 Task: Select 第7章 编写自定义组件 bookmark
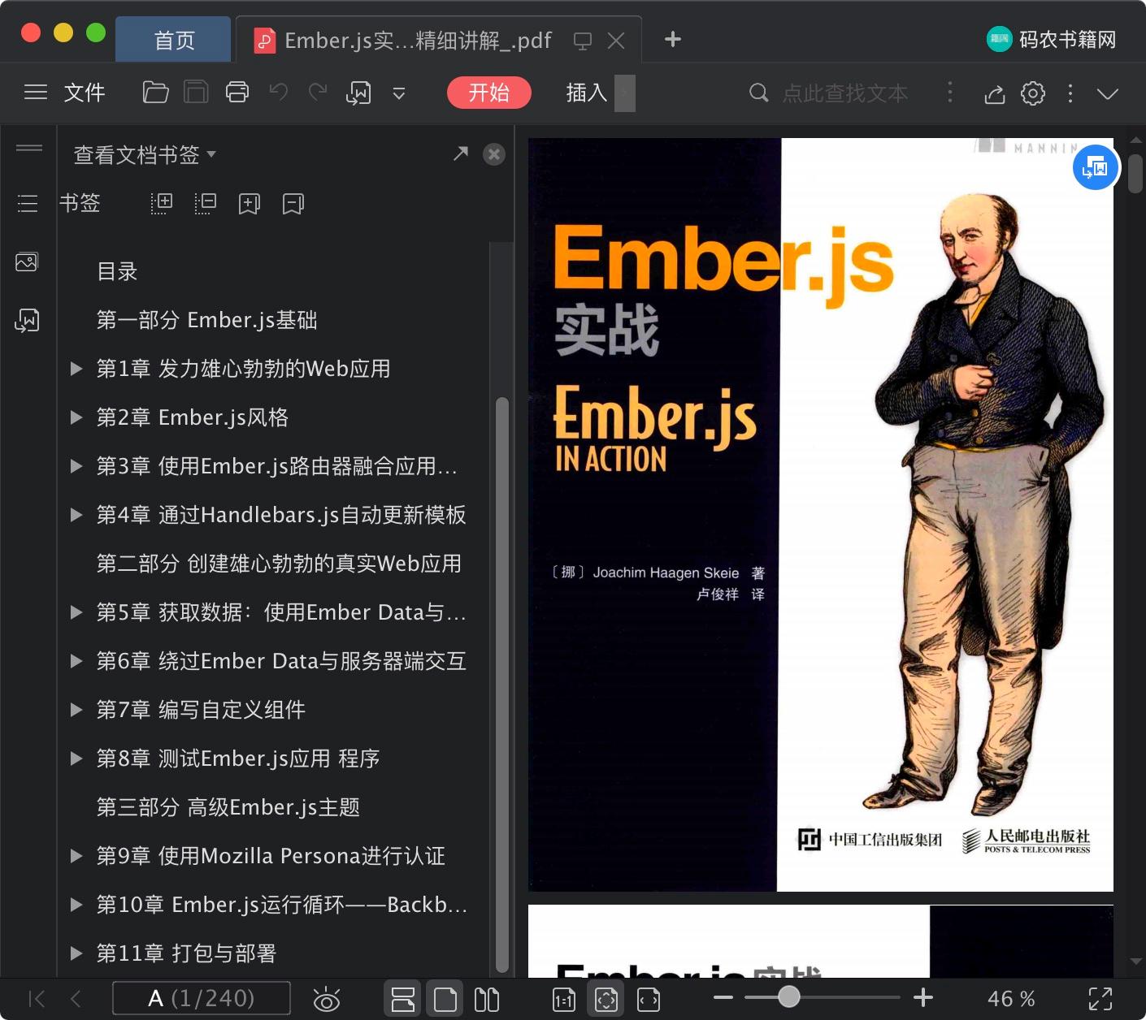201,710
